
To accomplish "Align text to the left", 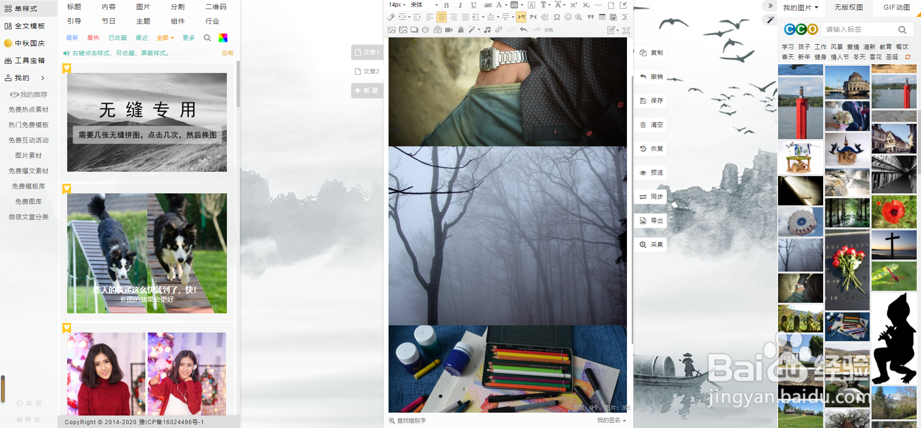I will coord(430,17).
